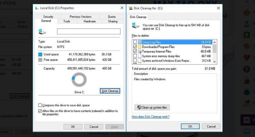Image resolution: width=255 pixels, height=137 pixels.
Task: Click the Disk Cleanup title bar icon
Action: point(130,8)
